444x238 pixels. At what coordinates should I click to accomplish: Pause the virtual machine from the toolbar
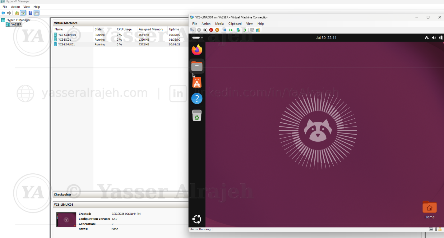point(225,30)
